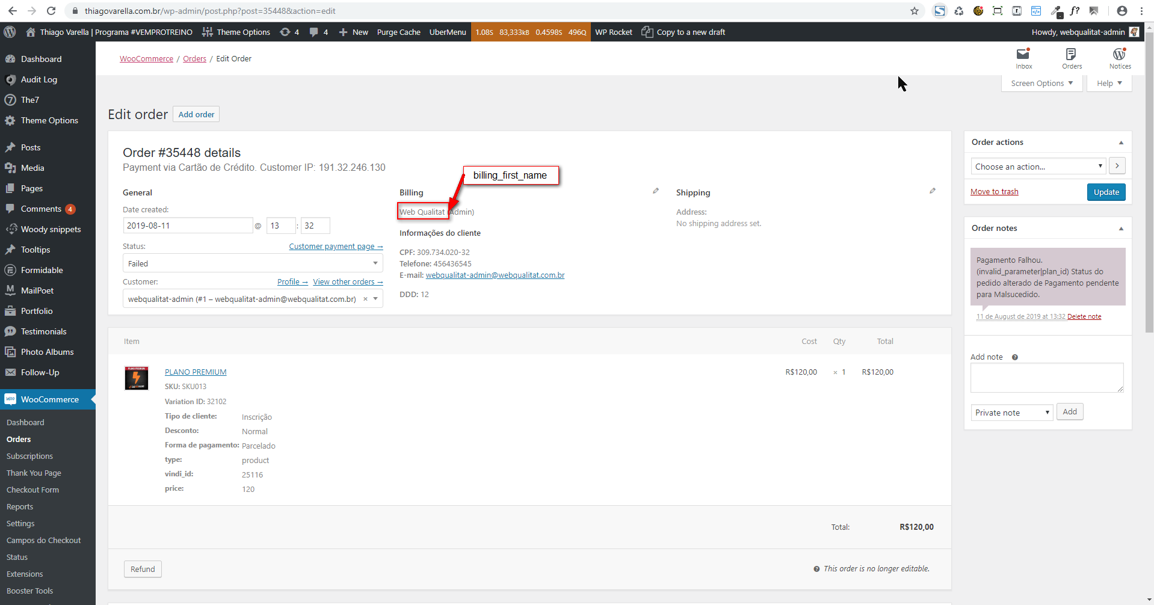Go back in browser history
This screenshot has height=605, width=1154.
(13, 11)
